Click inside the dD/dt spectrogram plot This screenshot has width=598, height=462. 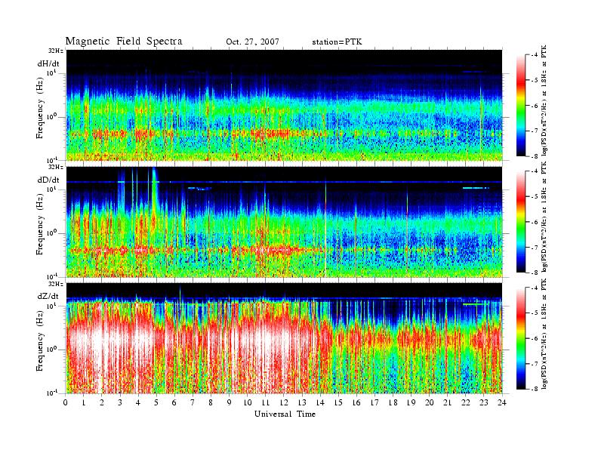tap(285, 222)
